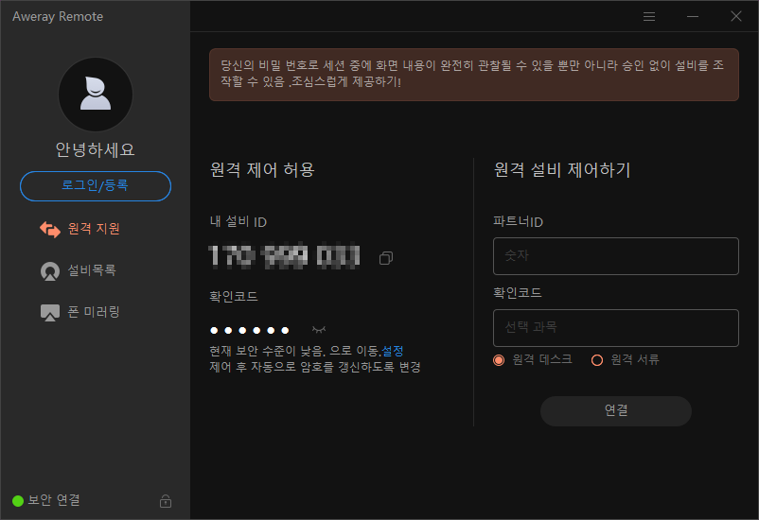Click the user avatar profile picture
The height and width of the screenshot is (520, 759).
pos(96,95)
